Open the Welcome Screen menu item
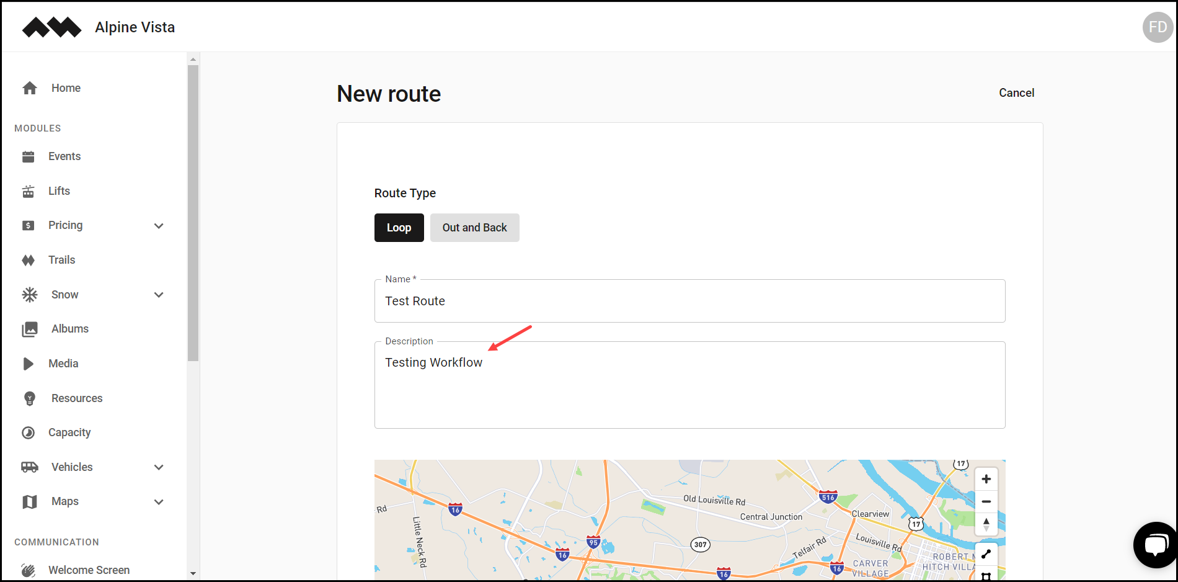This screenshot has width=1178, height=582. [89, 570]
